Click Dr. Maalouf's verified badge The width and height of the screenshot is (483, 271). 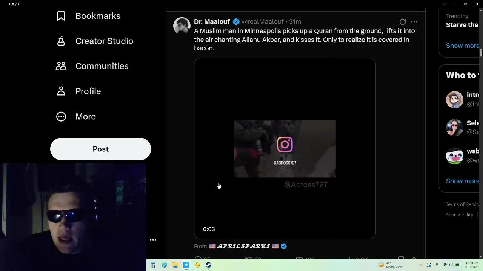(x=236, y=22)
